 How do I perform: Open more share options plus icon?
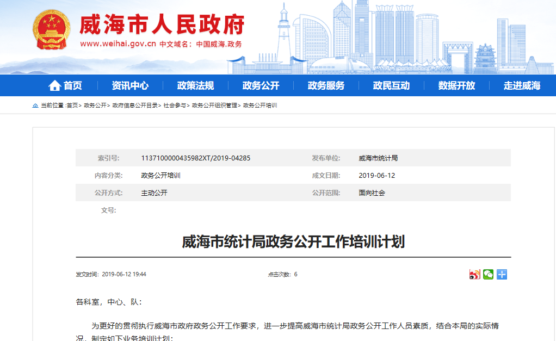502,275
